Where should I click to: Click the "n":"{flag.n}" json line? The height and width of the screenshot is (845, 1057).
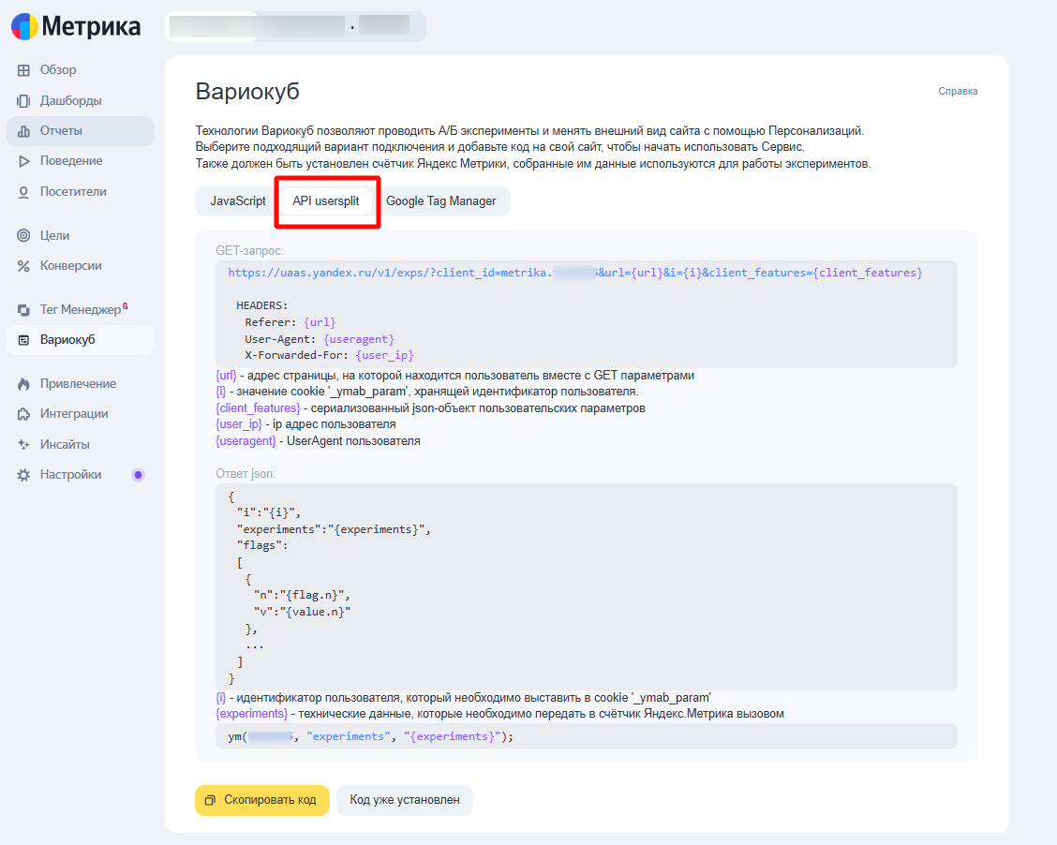click(x=302, y=595)
